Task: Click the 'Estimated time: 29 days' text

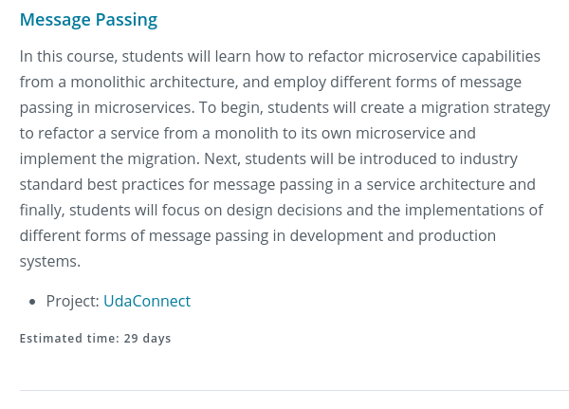Action: pyautogui.click(x=95, y=339)
